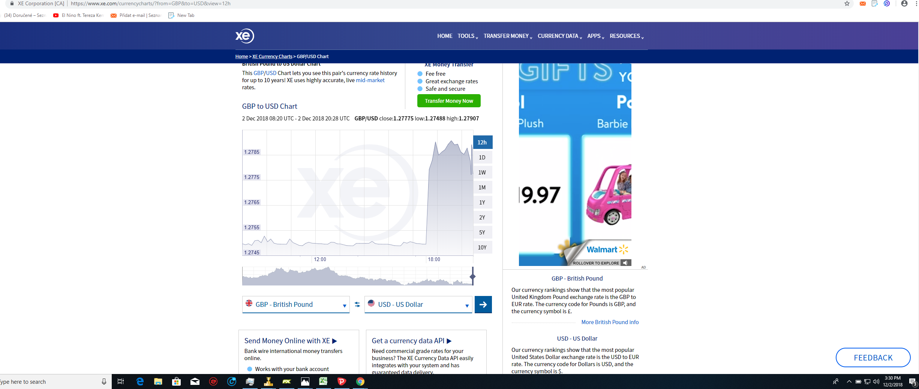This screenshot has height=389, width=919.
Task: Mute the Walmart ad speaker icon
Action: coord(625,263)
